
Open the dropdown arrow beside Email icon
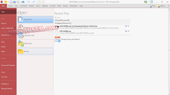click(x=20, y=2)
